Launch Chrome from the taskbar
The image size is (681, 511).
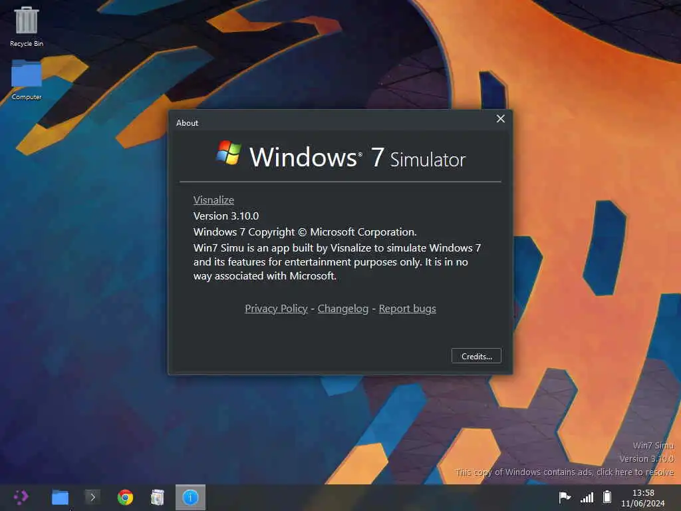click(x=125, y=497)
